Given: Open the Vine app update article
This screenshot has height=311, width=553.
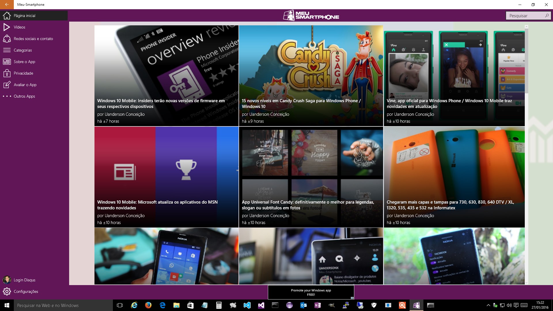Looking at the screenshot, I should point(454,76).
